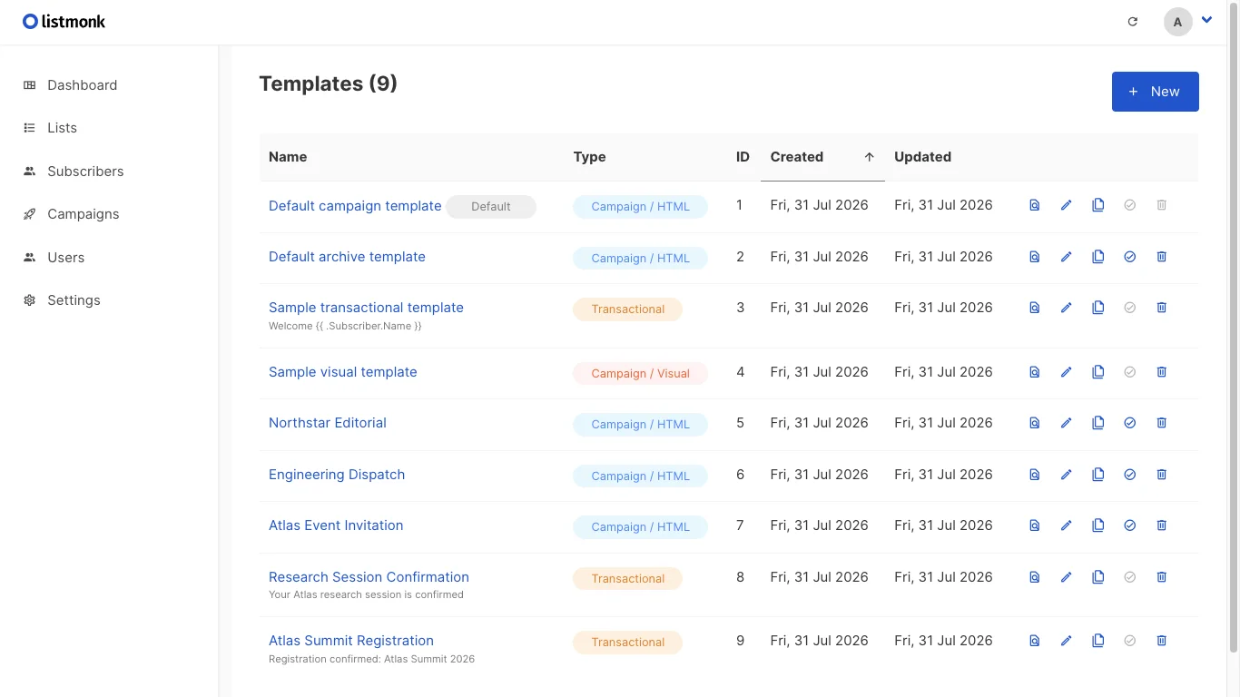Click the listmonk logo
The width and height of the screenshot is (1240, 697).
(64, 21)
